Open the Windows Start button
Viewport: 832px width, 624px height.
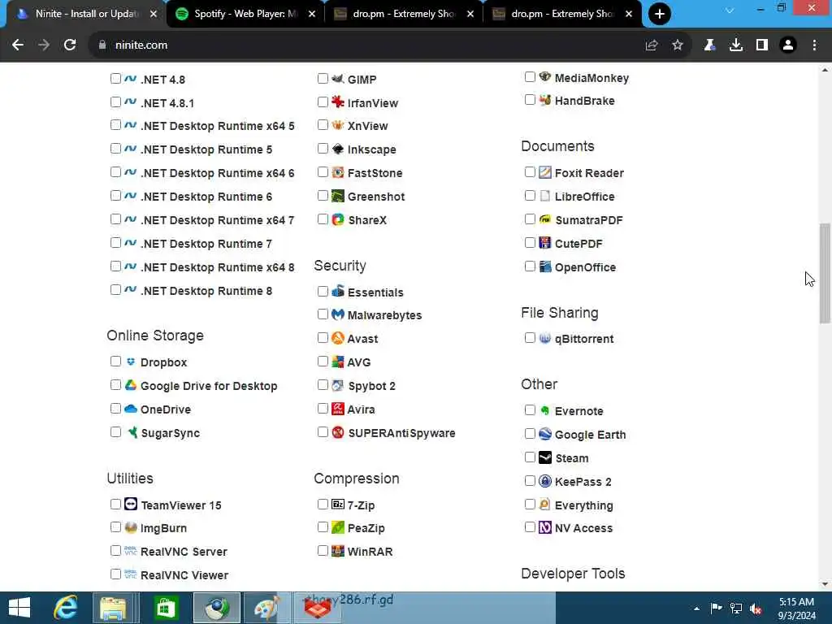(x=19, y=608)
